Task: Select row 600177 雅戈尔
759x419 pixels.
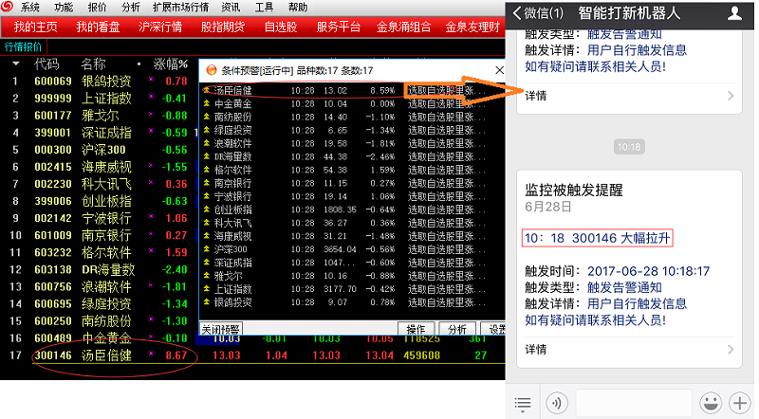Action: [100, 116]
